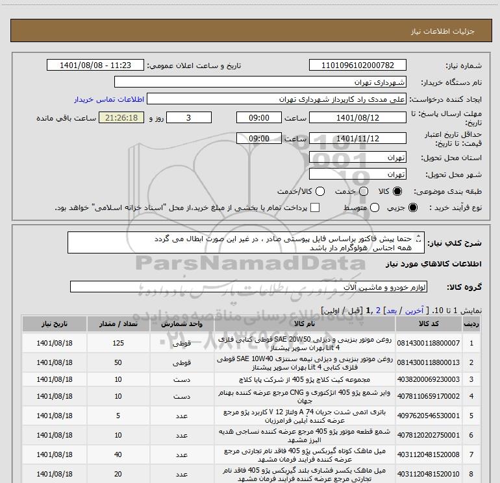This screenshot has height=483, width=500.
Task: Go to the بعد page link
Action: pos(392,311)
